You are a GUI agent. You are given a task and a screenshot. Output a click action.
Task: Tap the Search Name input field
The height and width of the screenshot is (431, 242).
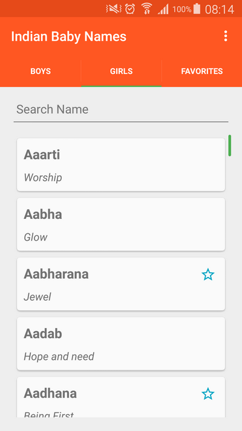tap(121, 110)
